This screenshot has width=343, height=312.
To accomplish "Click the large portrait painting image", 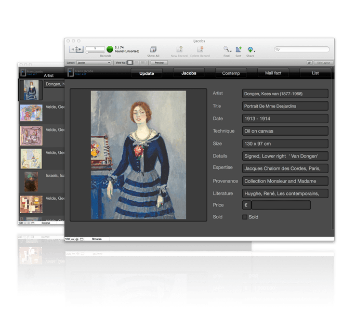I will point(138,155).
